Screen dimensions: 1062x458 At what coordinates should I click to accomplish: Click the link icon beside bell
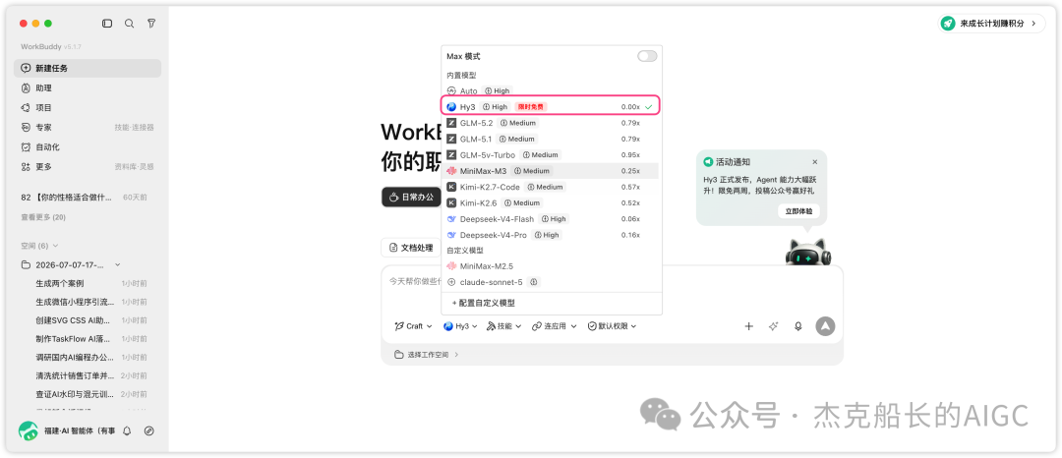pos(149,430)
